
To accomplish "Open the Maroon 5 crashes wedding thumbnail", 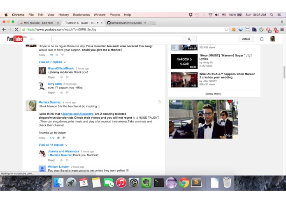I will tap(184, 80).
